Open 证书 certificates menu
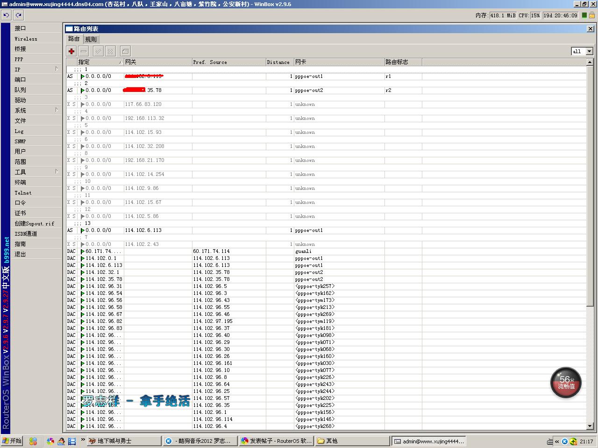The width and height of the screenshot is (598, 448). (36, 213)
